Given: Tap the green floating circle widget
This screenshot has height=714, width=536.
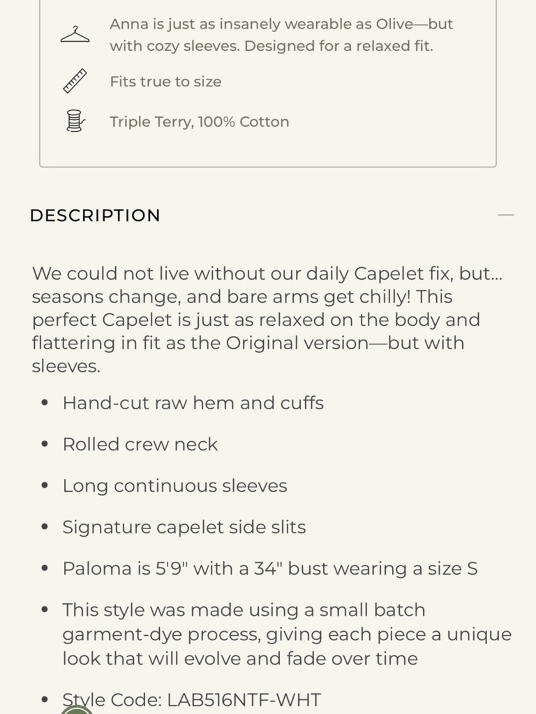Looking at the screenshot, I should point(77,710).
